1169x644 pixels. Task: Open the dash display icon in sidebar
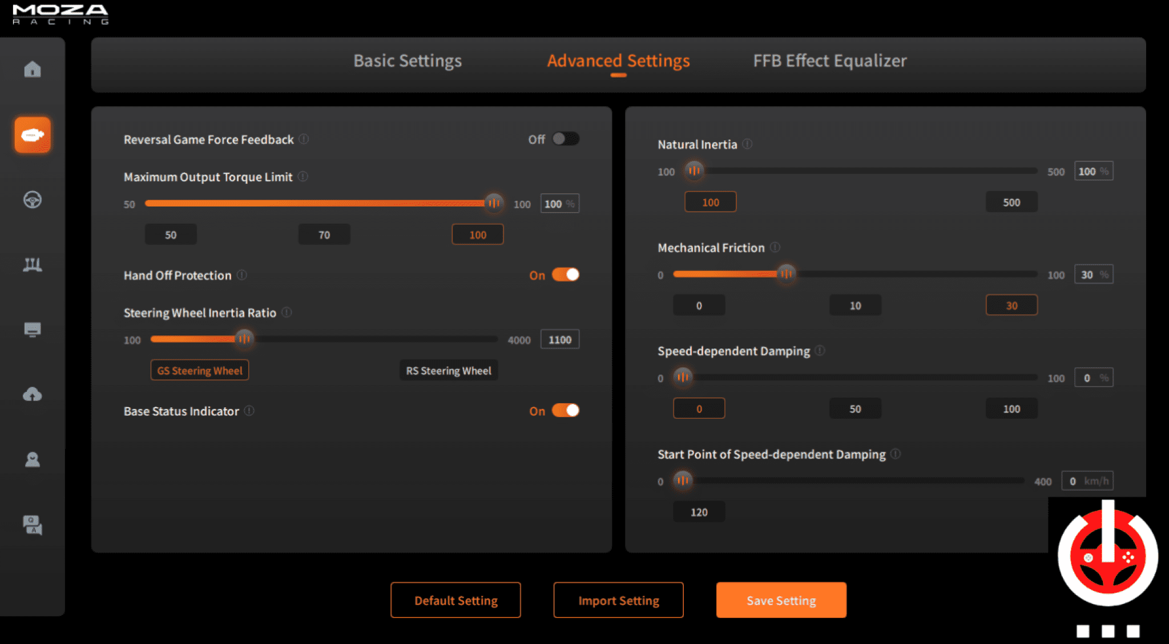[x=33, y=330]
